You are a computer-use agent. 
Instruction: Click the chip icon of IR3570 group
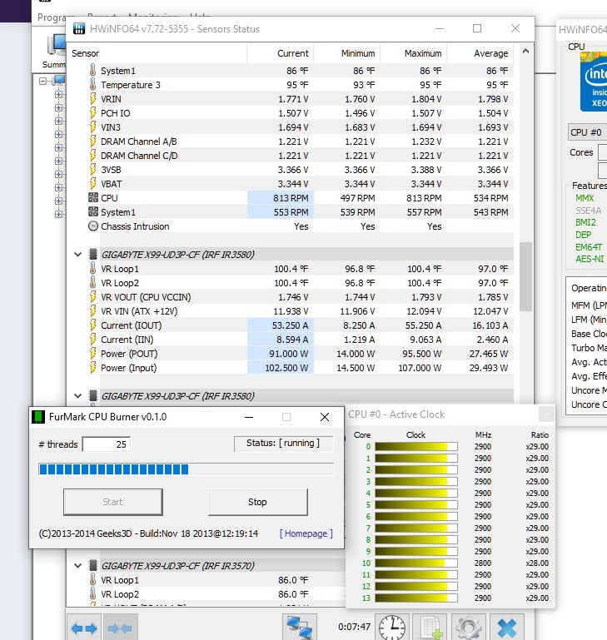point(93,566)
